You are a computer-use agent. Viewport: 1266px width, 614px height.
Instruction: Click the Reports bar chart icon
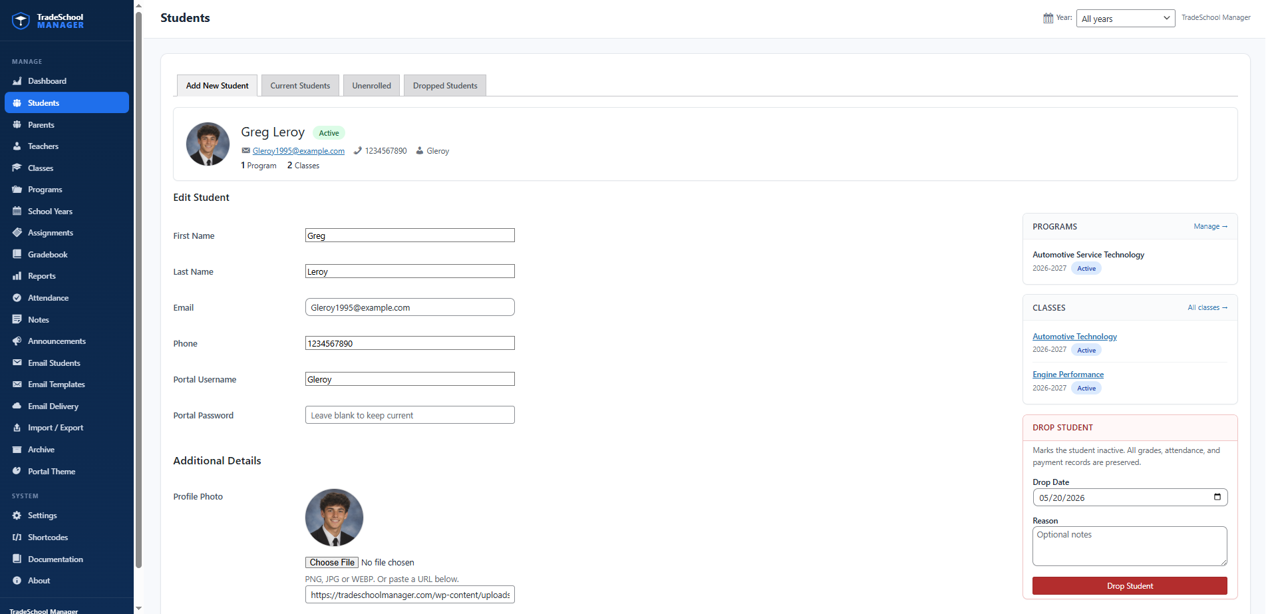[x=17, y=276]
